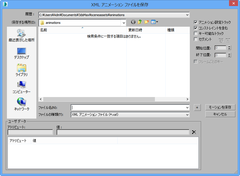The height and width of the screenshot is (176, 240).
Task: Enable キー可能なトラック checkbox
Action: 196,33
